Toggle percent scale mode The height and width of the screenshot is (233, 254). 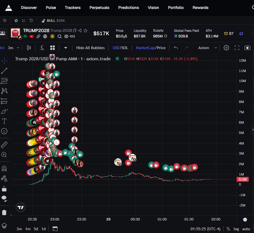[x=228, y=229]
